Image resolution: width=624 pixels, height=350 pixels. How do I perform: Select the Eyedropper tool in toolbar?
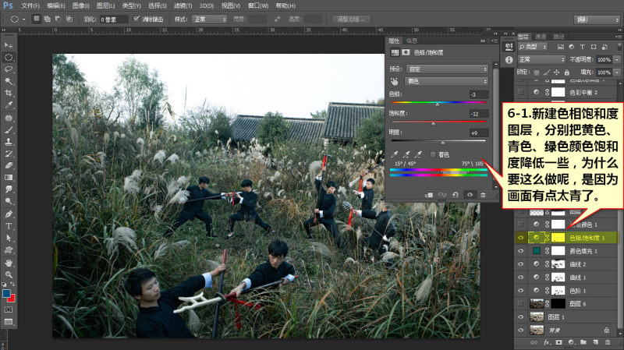(9, 105)
